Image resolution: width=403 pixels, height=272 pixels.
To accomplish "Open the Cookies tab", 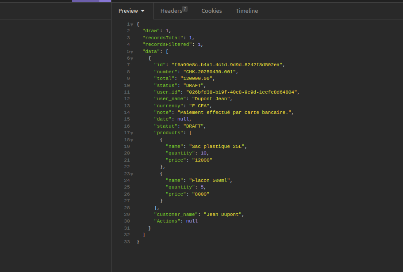I will 211,11.
